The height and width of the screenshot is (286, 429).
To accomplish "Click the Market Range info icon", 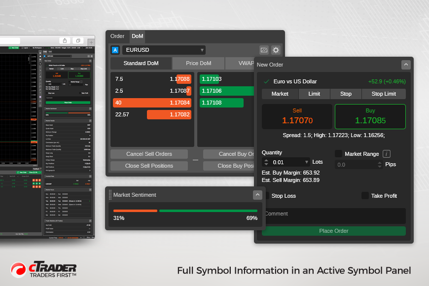I will click(387, 154).
